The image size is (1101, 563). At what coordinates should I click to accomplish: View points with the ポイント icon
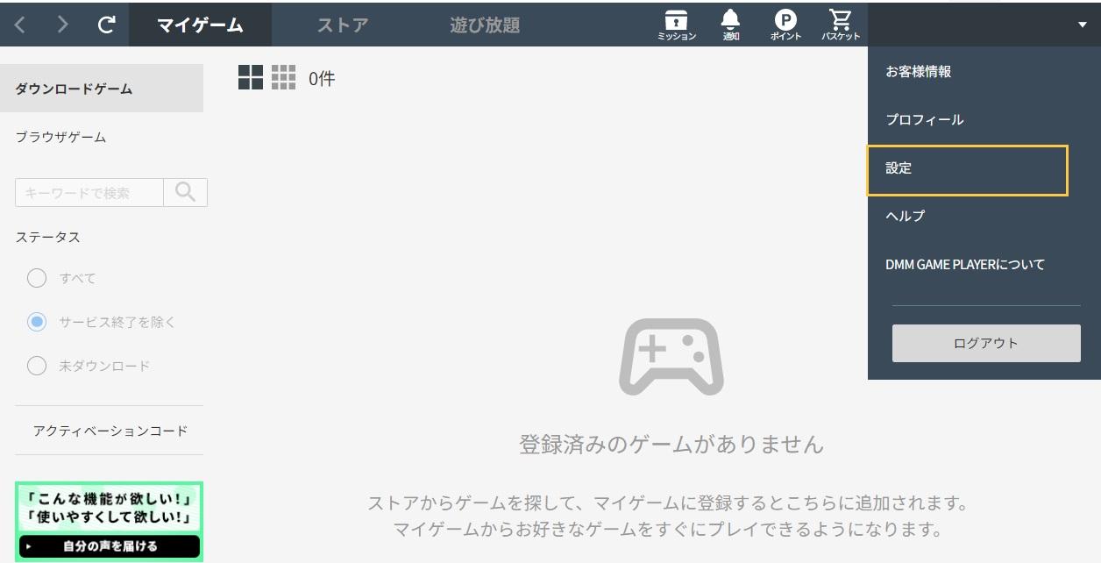[x=784, y=22]
